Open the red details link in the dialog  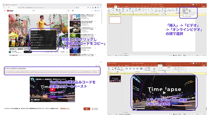[65, 109]
